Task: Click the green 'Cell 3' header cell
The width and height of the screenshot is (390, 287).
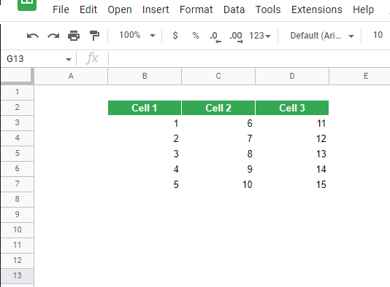Action: pos(292,108)
